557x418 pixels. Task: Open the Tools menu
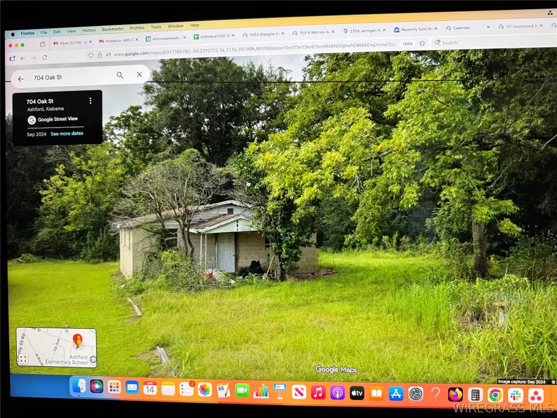[x=156, y=27]
